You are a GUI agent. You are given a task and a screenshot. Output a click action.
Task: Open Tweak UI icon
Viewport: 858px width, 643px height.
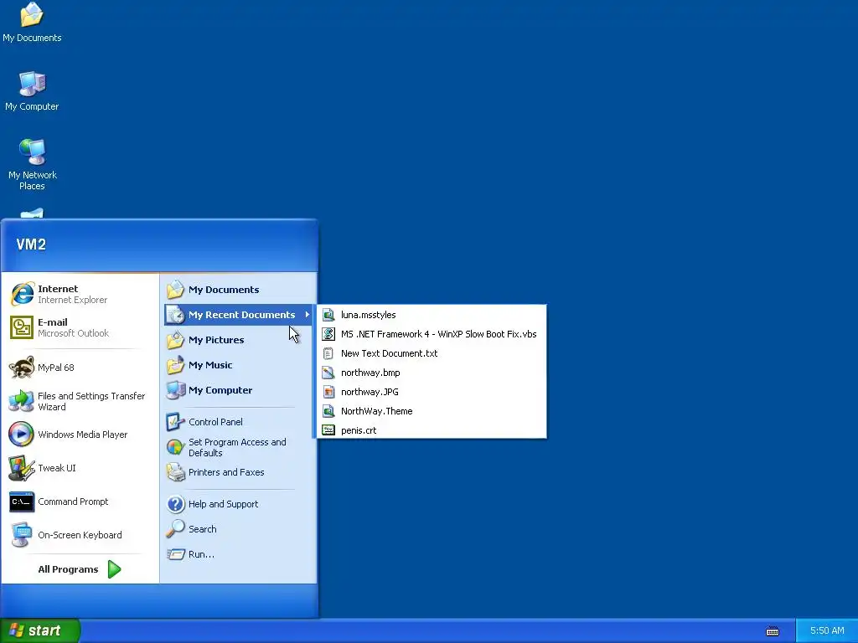pos(22,468)
